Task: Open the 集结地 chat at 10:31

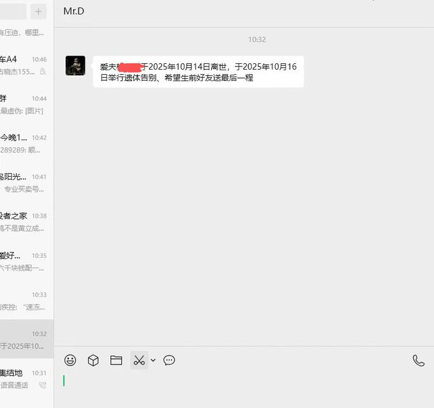Action: point(27,379)
